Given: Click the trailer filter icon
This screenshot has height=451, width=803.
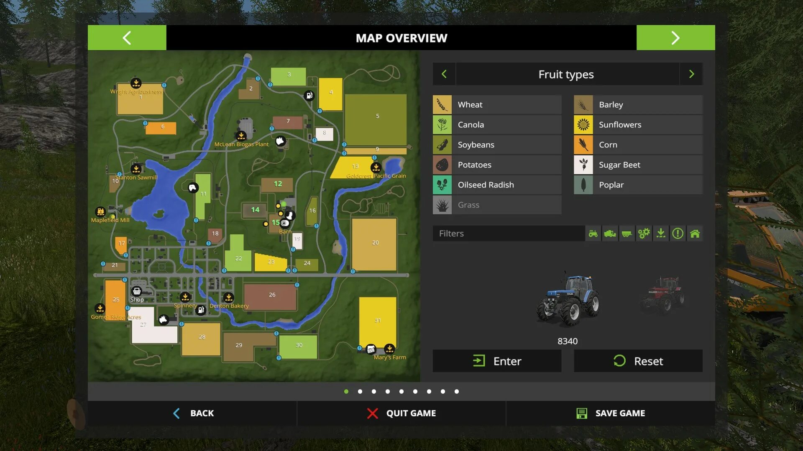Looking at the screenshot, I should point(627,233).
